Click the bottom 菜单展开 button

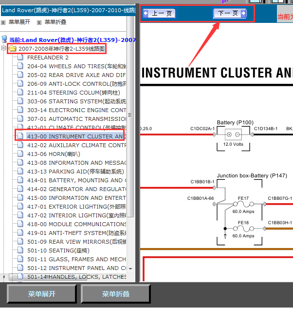(41, 294)
